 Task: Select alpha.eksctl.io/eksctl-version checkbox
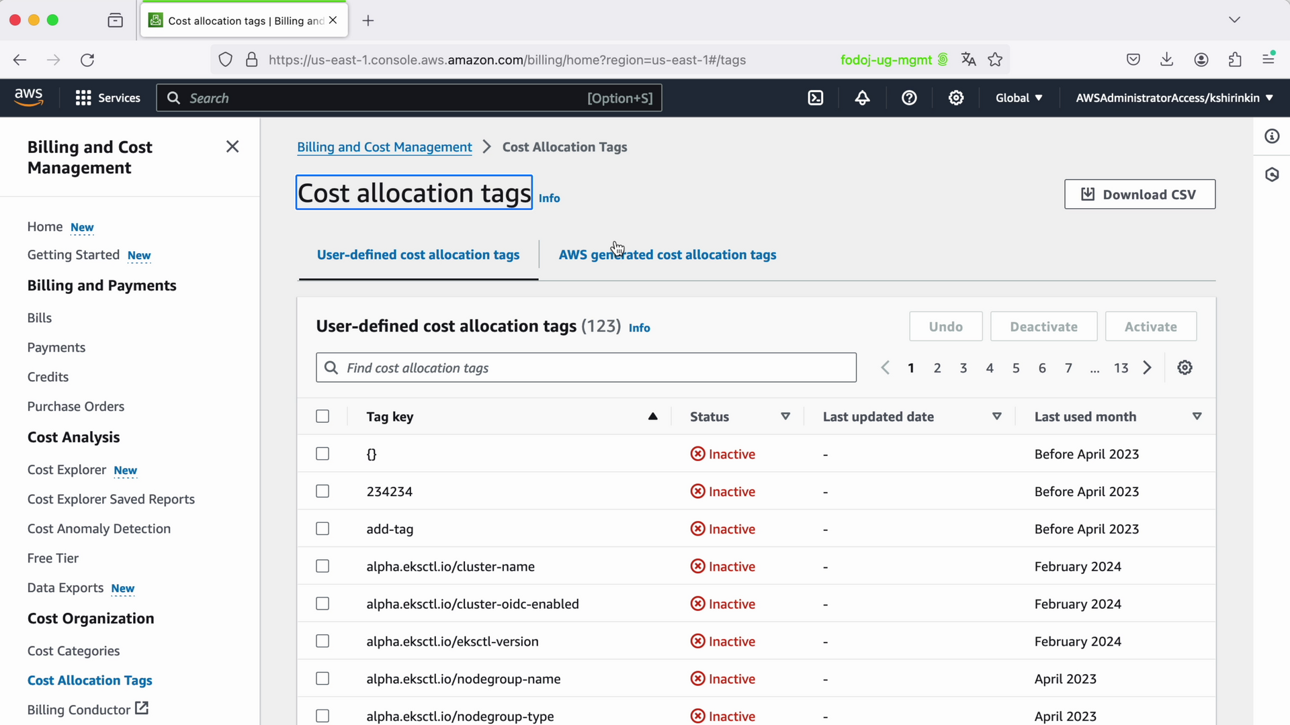click(x=322, y=641)
